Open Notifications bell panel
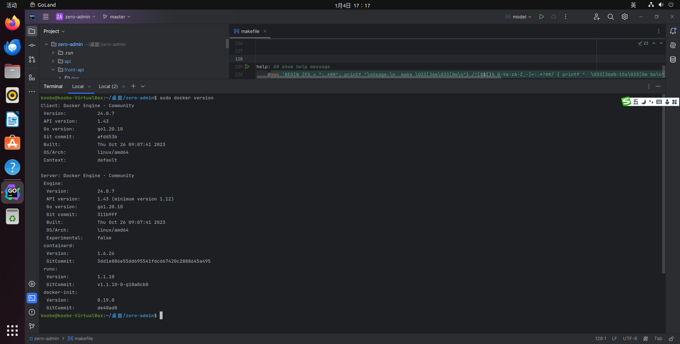 click(x=673, y=31)
